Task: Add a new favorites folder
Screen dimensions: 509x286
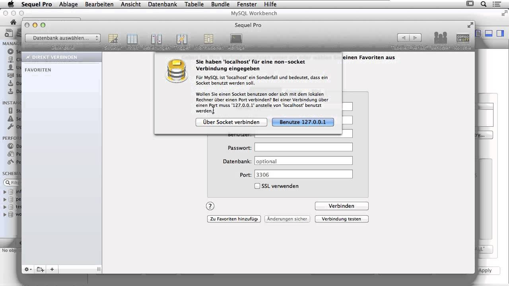Action: (x=40, y=269)
